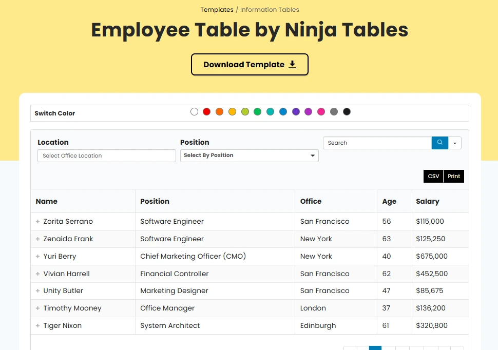Click the name Tiger Nixon

pos(63,325)
